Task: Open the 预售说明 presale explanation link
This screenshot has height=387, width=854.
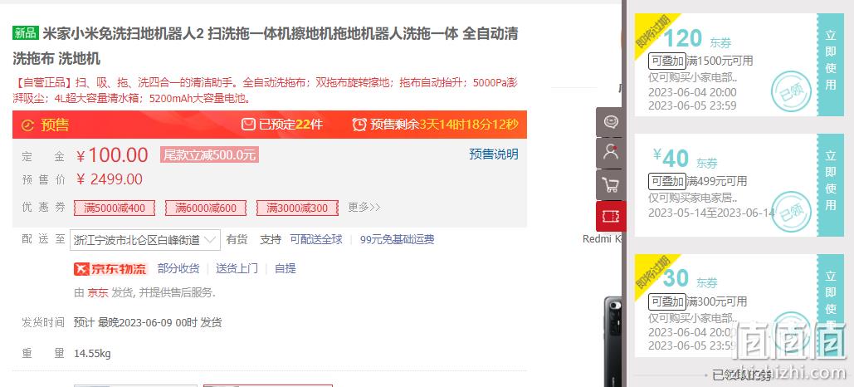Action: tap(494, 154)
